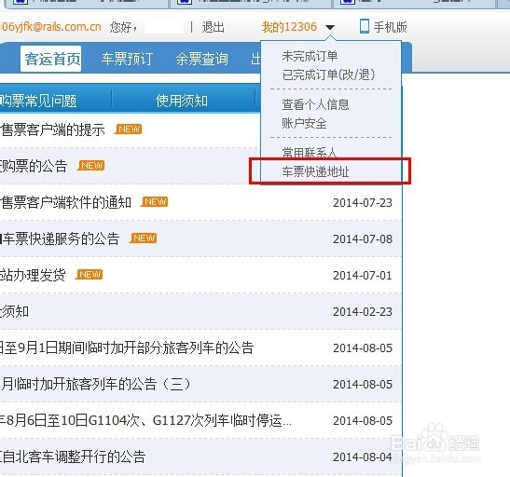
Task: Open the 站办理发货 notice
Action: coord(33,275)
